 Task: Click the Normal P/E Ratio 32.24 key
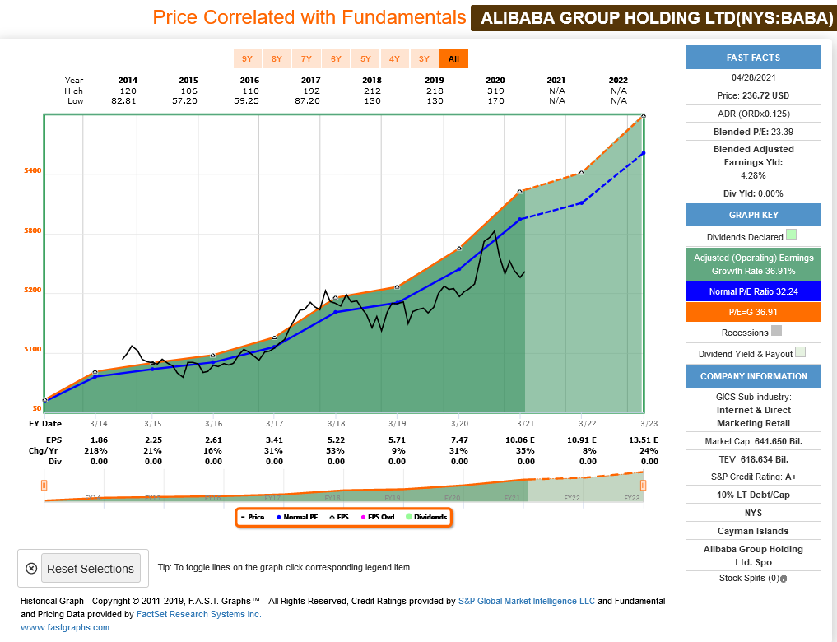[x=753, y=291]
